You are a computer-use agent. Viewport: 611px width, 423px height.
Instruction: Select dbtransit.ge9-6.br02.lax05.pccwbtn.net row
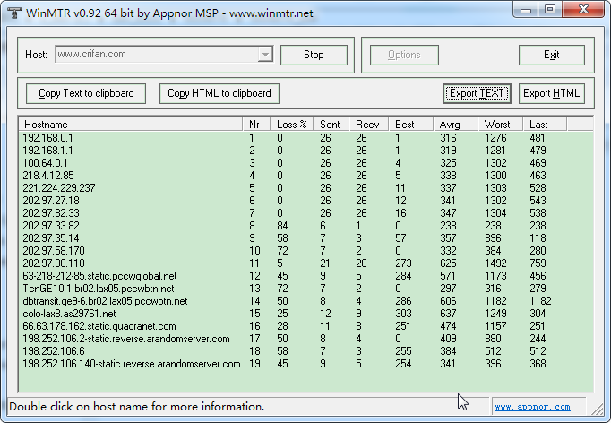click(x=305, y=301)
